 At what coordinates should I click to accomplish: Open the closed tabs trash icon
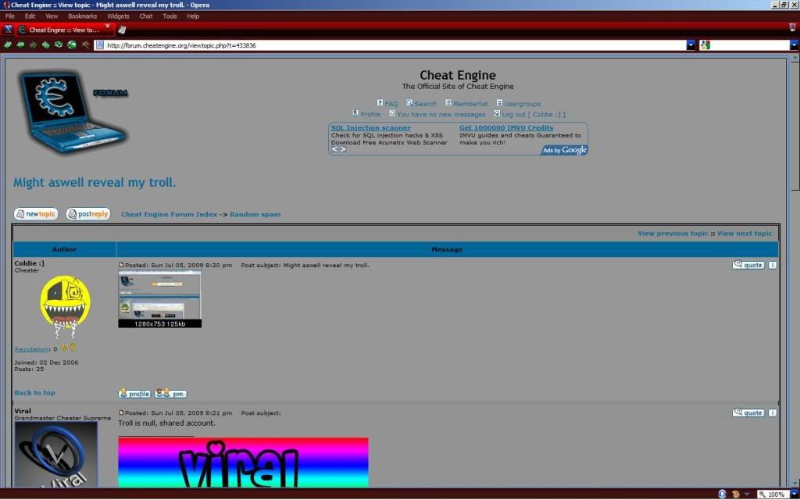pos(792,27)
